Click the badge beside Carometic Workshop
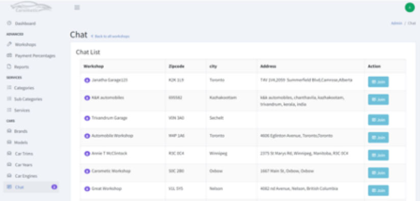This screenshot has height=201, width=420. (87, 171)
